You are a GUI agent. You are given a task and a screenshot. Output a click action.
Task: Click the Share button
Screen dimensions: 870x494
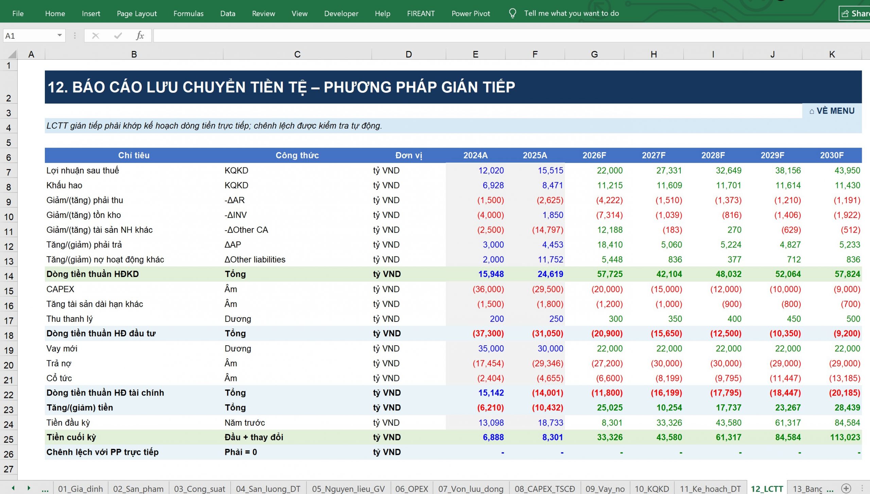[x=855, y=14]
